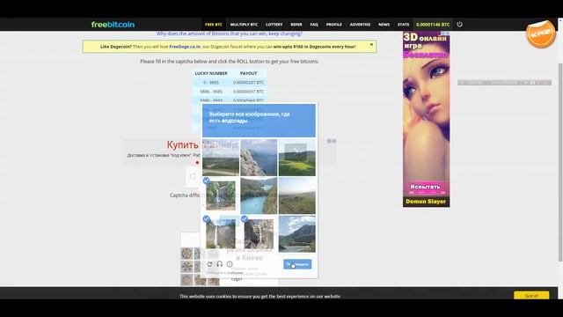Click the orange sticker badge in corner
Screen dimensions: 563x317
pyautogui.click(x=541, y=34)
